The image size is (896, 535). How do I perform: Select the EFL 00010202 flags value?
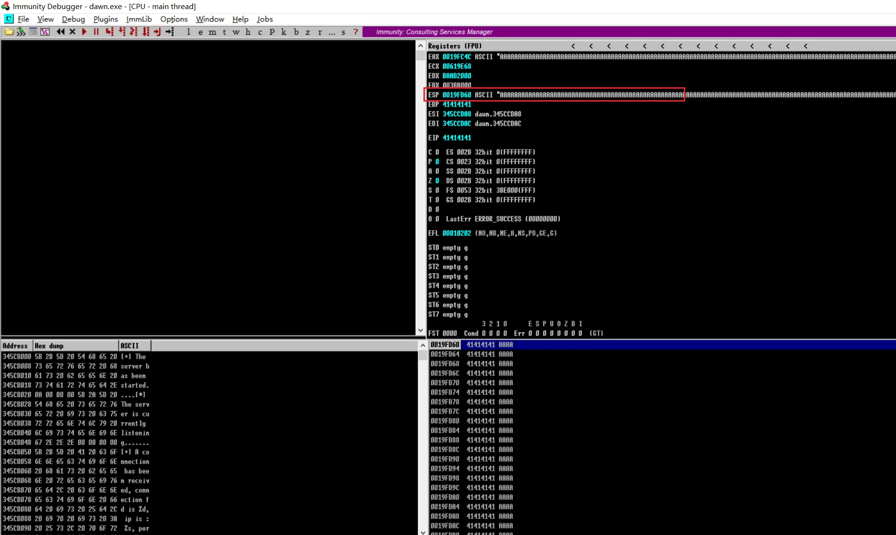point(457,233)
